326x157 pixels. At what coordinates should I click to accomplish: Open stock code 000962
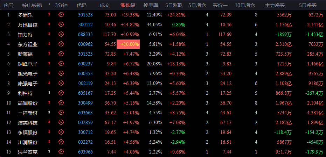tap(85, 44)
